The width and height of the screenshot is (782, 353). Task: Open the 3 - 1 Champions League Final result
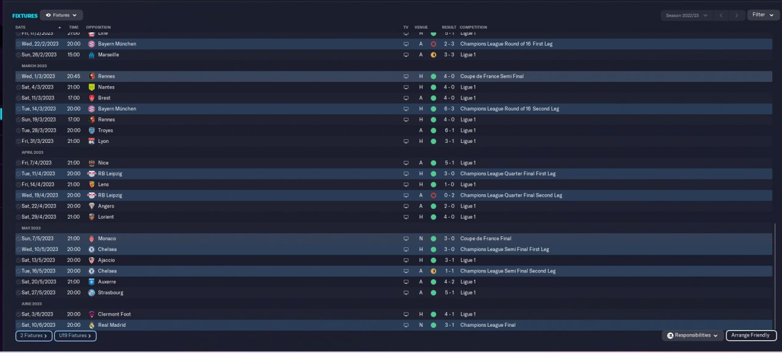click(449, 325)
